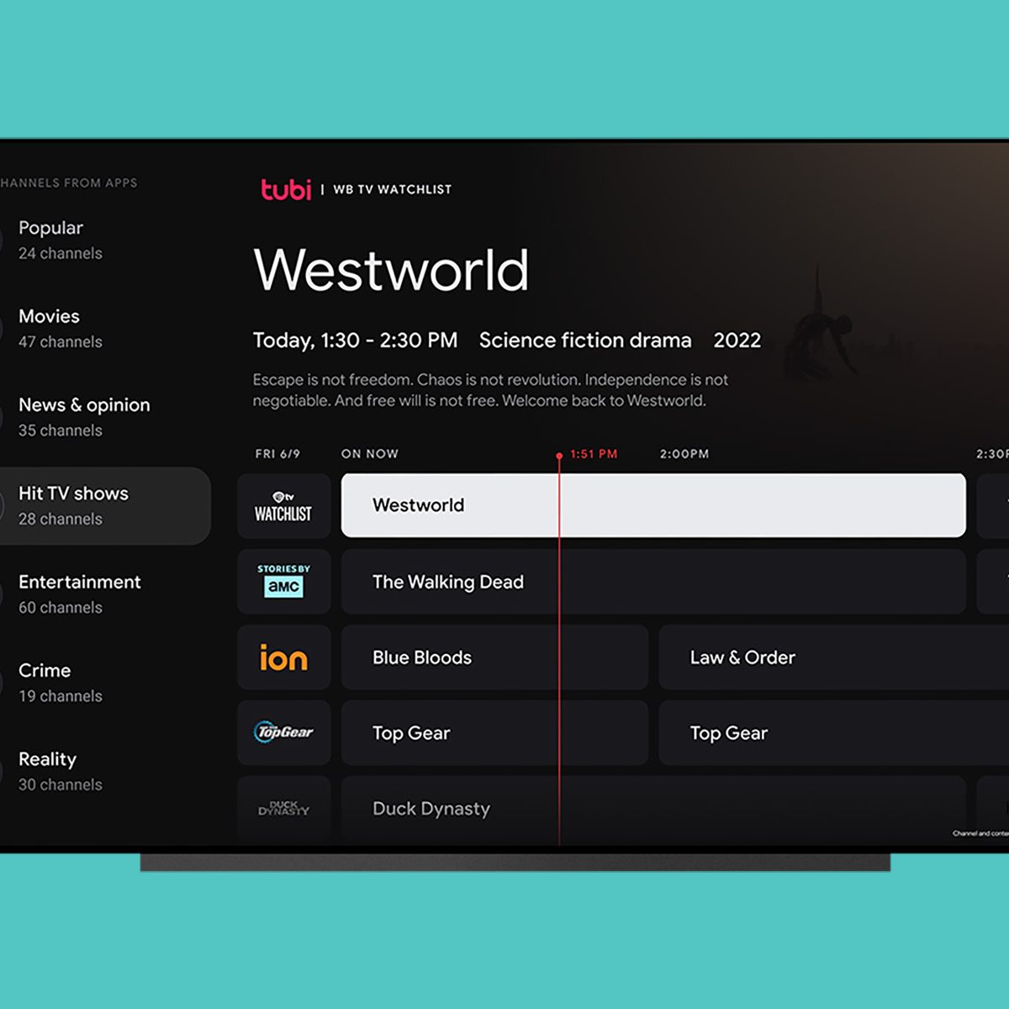Select the WB TV Watchlist channel logo
Viewport: 1009px width, 1009px height.
click(283, 506)
